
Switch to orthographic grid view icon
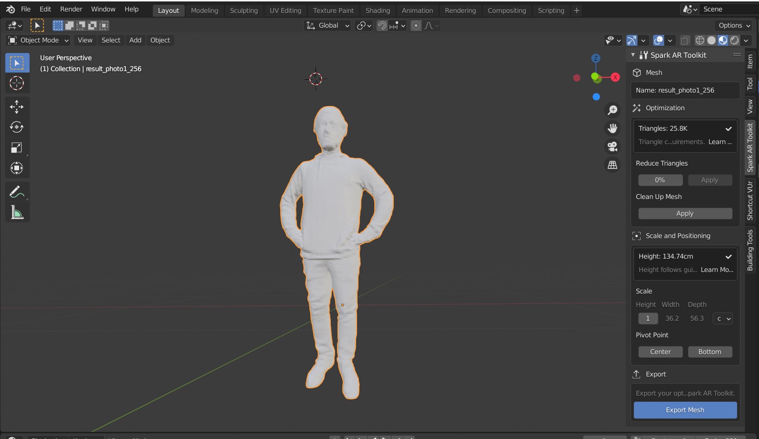612,165
